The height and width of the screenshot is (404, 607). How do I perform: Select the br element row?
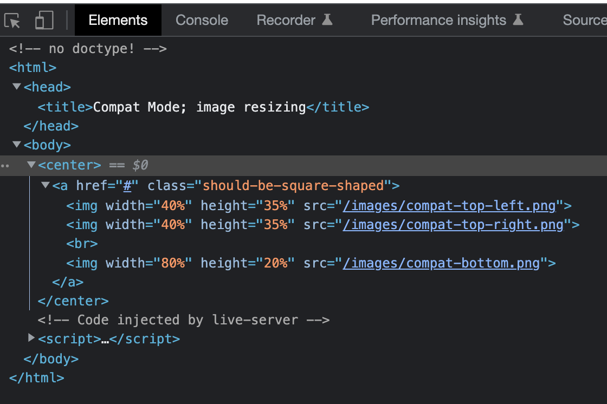82,244
